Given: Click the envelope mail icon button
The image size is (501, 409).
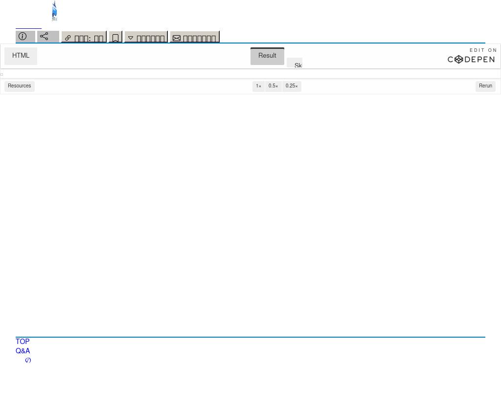Looking at the screenshot, I should 194,38.
